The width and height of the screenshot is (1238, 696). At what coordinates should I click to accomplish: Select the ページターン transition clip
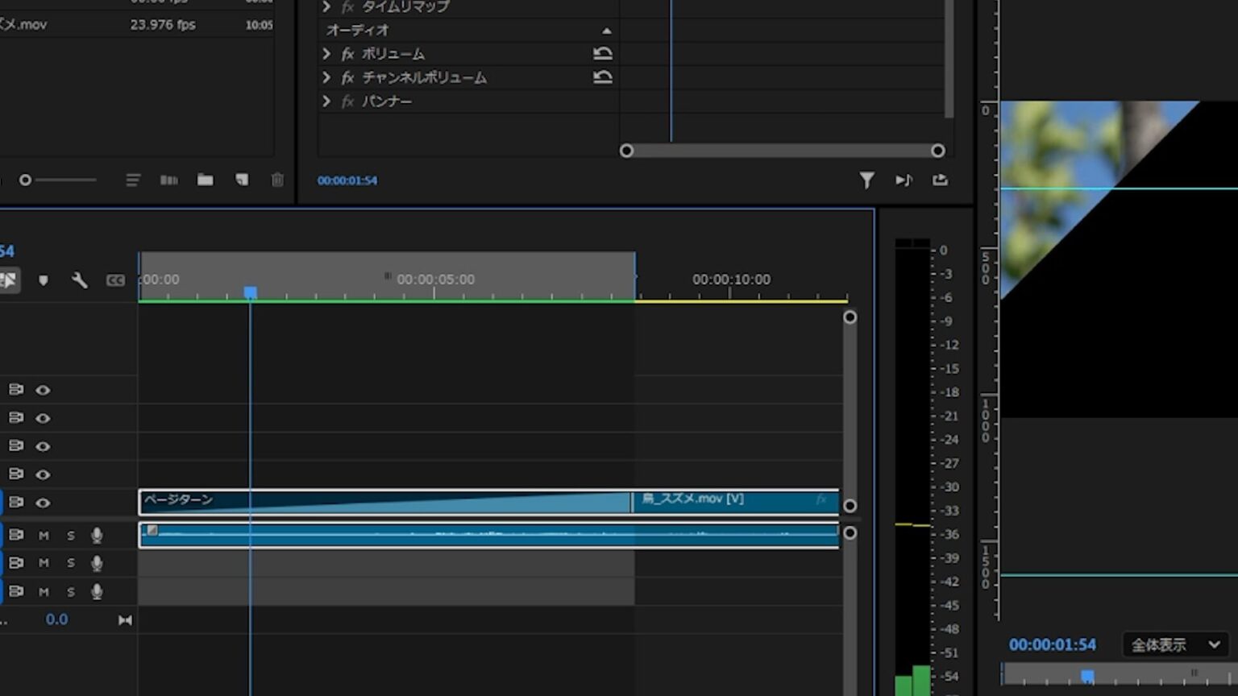(384, 502)
